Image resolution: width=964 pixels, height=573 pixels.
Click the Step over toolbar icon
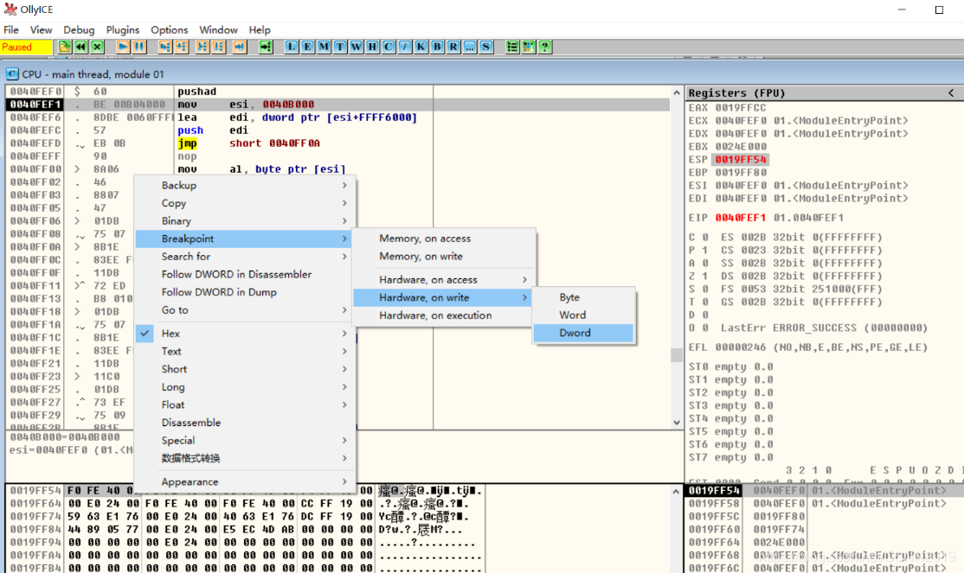click(182, 47)
